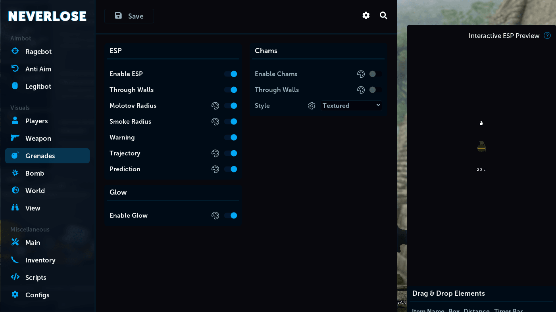Click Enable Glow palette icon

click(x=215, y=216)
